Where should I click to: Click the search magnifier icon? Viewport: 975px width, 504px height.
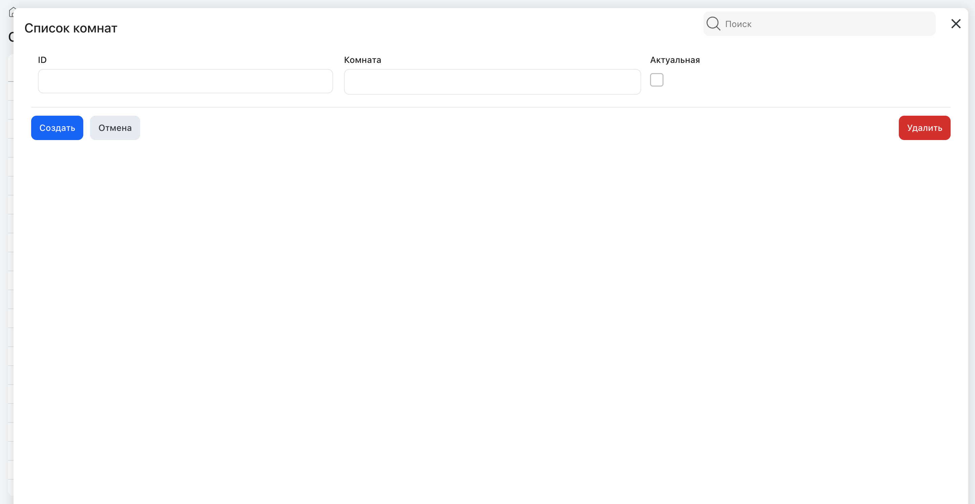713,23
